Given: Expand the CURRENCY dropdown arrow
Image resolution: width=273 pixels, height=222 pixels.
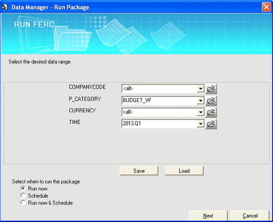Looking at the screenshot, I should click(201, 112).
